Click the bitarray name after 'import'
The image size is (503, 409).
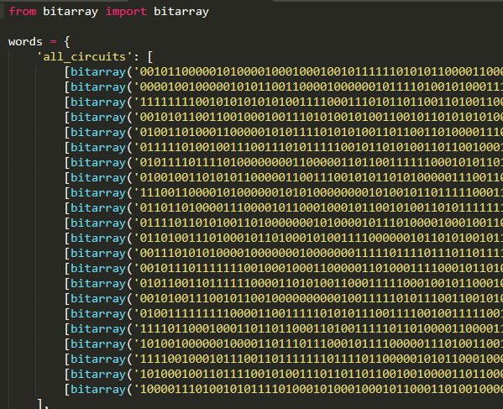[x=181, y=12]
